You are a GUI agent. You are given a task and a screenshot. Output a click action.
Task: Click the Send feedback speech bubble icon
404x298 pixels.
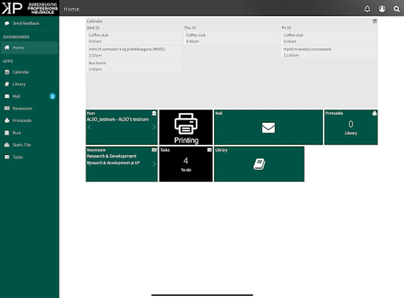tap(7, 23)
